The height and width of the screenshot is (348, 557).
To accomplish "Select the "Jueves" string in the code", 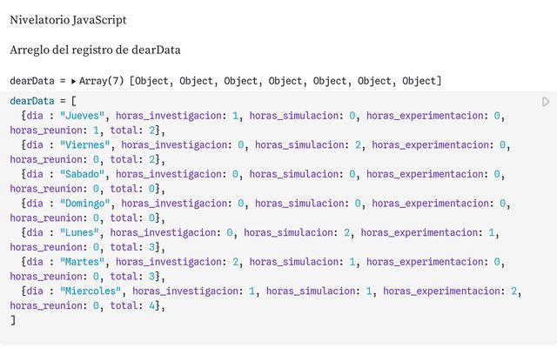I will (x=82, y=116).
